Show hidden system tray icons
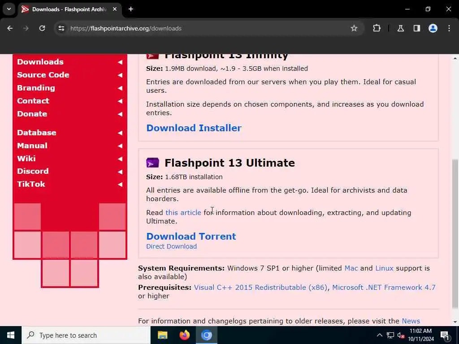459x344 pixels. [379, 335]
